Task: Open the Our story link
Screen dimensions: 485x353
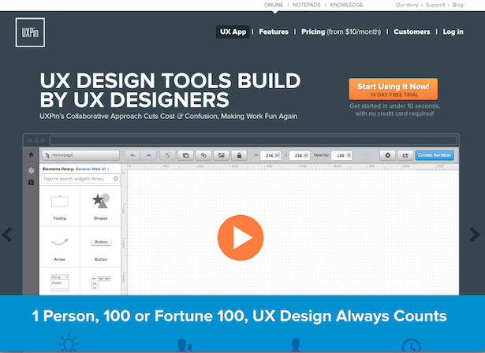Action: coord(407,5)
